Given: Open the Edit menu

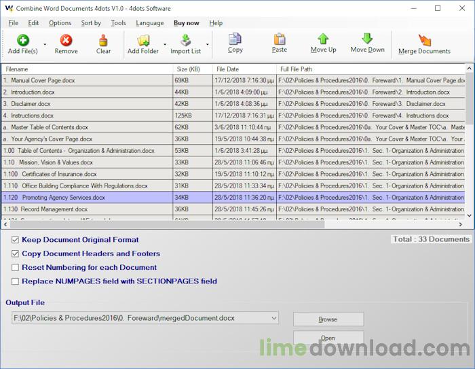Looking at the screenshot, I should pos(33,23).
